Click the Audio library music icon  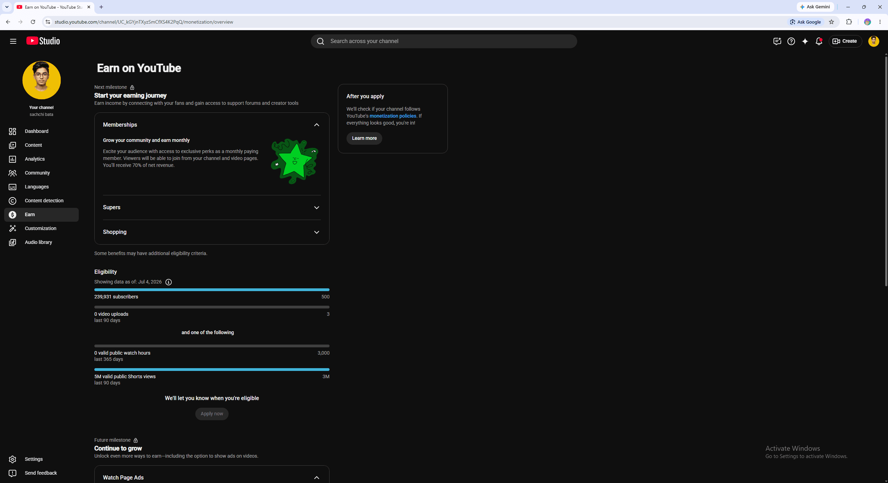(12, 242)
